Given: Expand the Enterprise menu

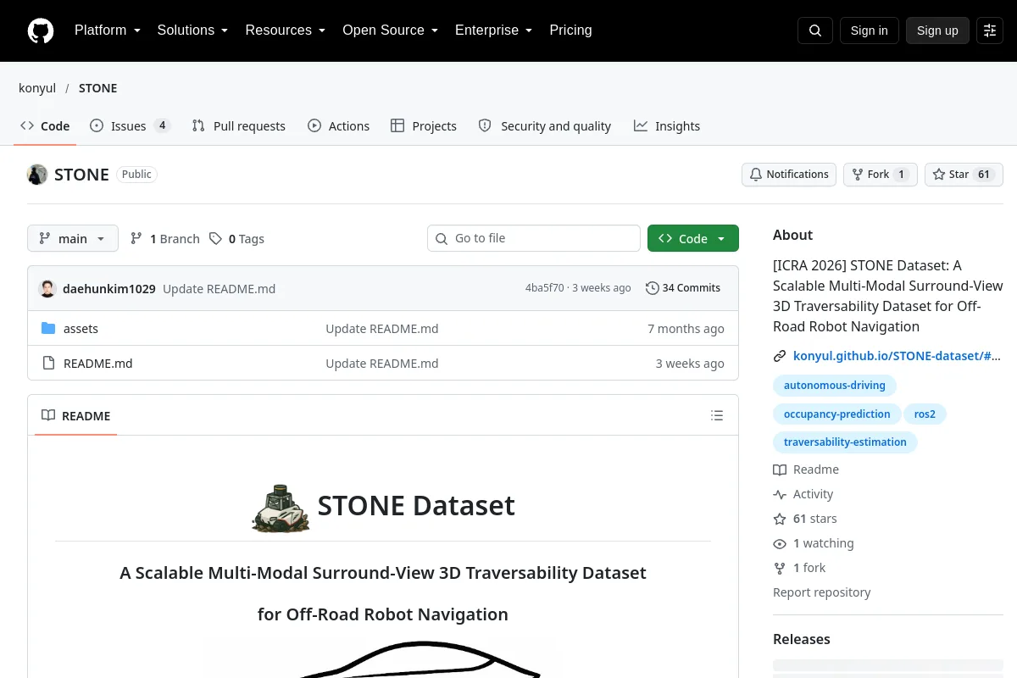Looking at the screenshot, I should [493, 31].
